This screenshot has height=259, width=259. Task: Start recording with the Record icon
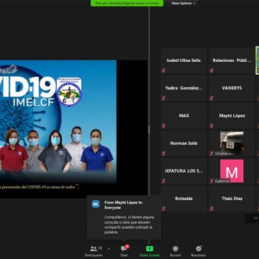tap(176, 248)
